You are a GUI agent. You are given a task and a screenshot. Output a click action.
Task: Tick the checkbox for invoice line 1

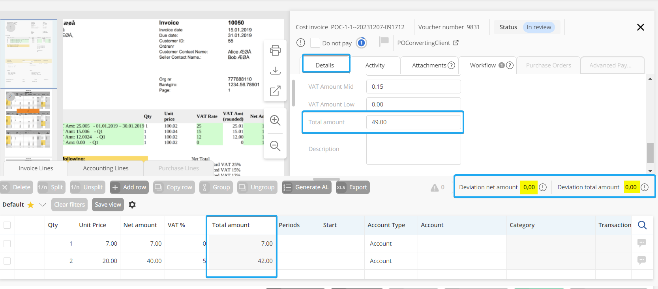7,244
